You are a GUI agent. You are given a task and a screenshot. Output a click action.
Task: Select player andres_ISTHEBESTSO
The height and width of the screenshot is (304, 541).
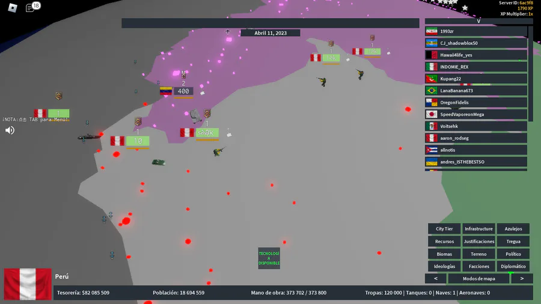[x=476, y=162]
